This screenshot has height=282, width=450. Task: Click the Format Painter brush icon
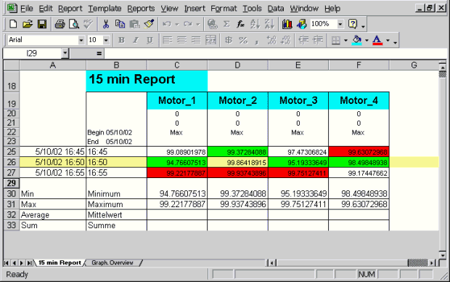pos(149,24)
